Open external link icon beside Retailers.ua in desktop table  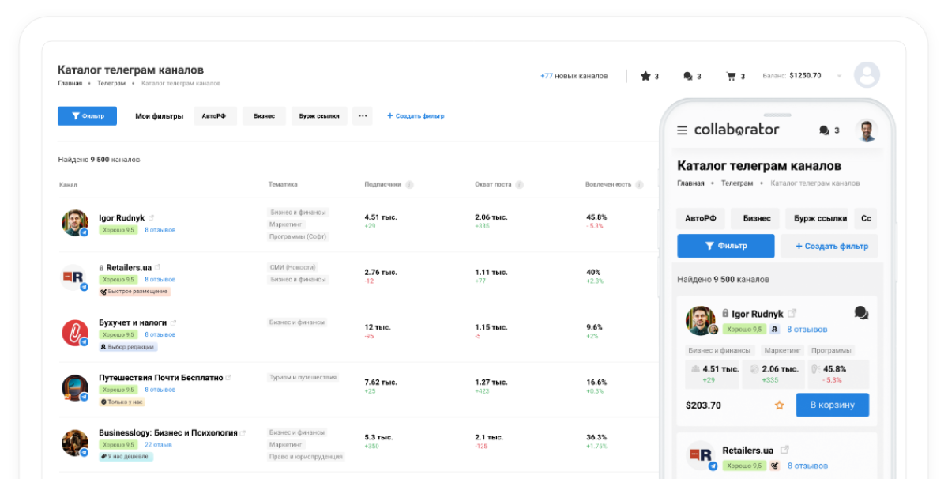click(x=158, y=267)
